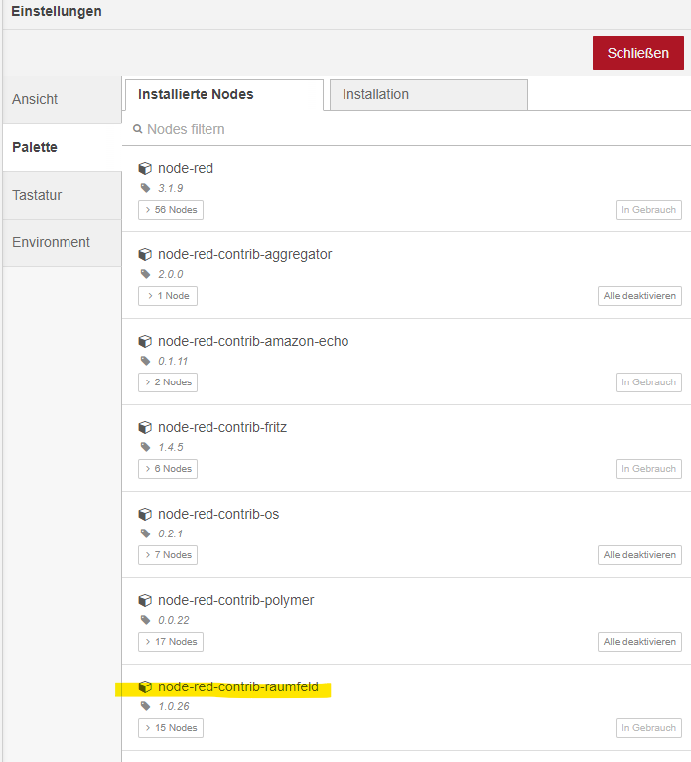Click the cube icon beside node-red-contrib-os
Screen dimensions: 691x762
coord(145,515)
